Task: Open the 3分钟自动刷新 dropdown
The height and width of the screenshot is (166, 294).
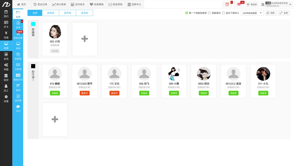Action: 252,13
